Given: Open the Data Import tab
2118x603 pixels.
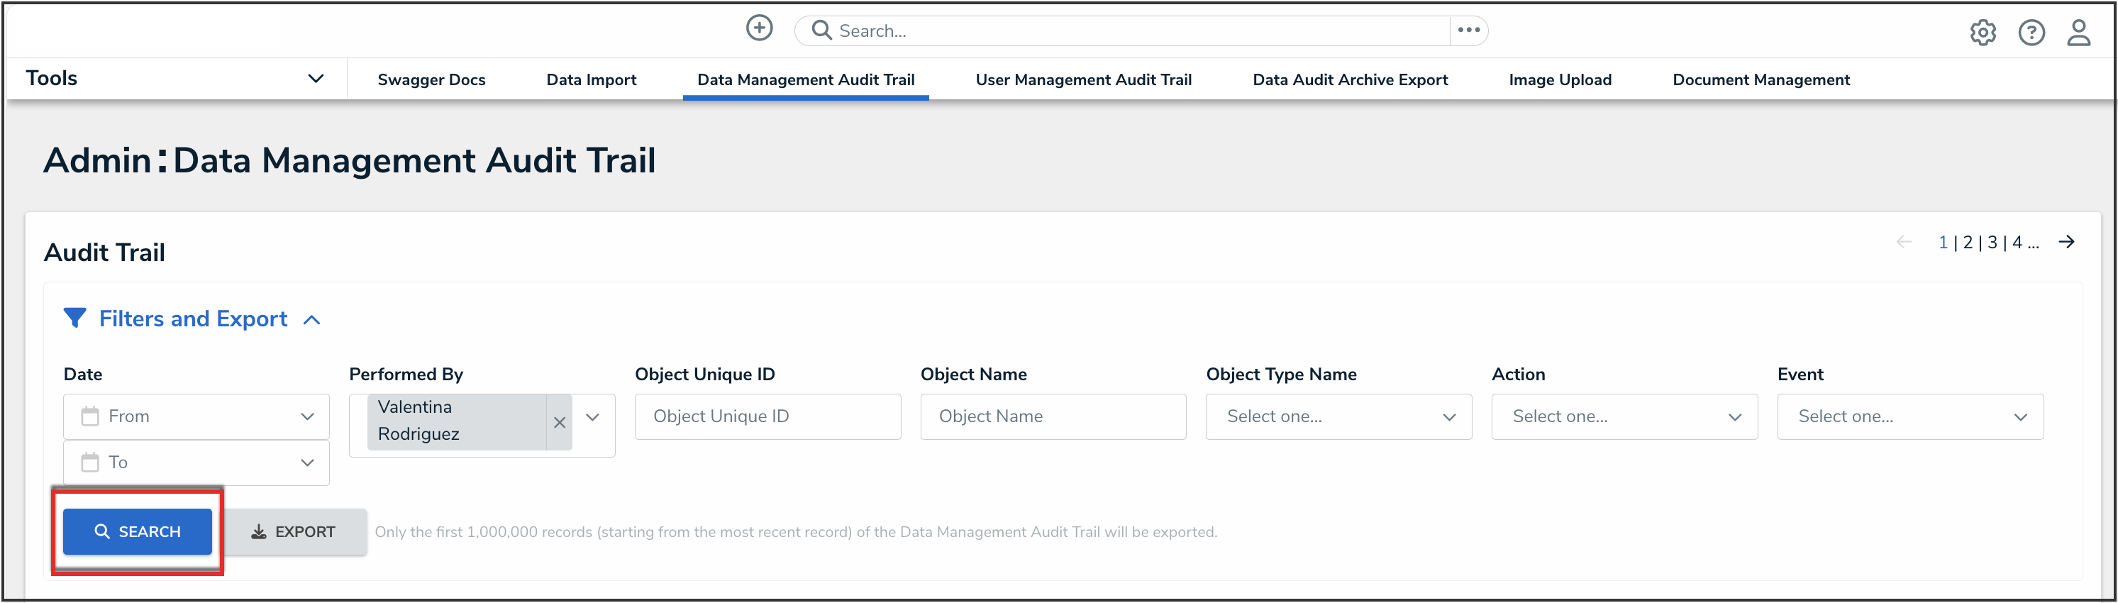Looking at the screenshot, I should pyautogui.click(x=591, y=79).
